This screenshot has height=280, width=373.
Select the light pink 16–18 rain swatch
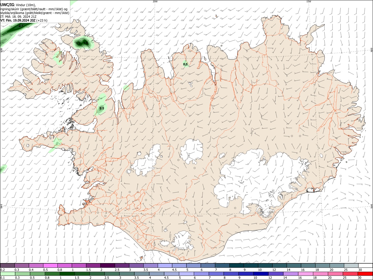pos(306,274)
